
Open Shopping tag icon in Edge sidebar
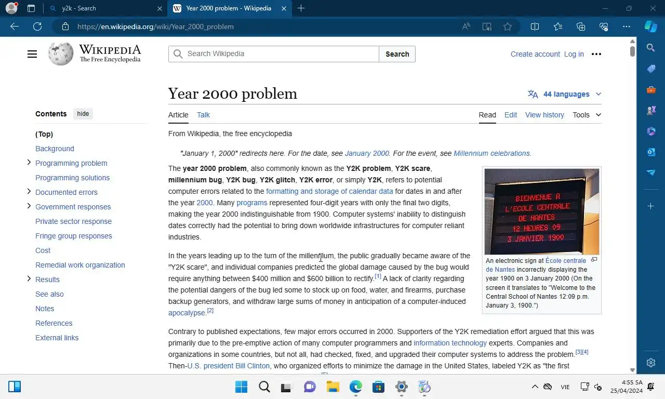click(x=651, y=69)
